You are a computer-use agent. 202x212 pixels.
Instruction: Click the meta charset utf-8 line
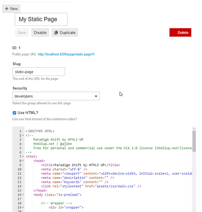click(64, 169)
